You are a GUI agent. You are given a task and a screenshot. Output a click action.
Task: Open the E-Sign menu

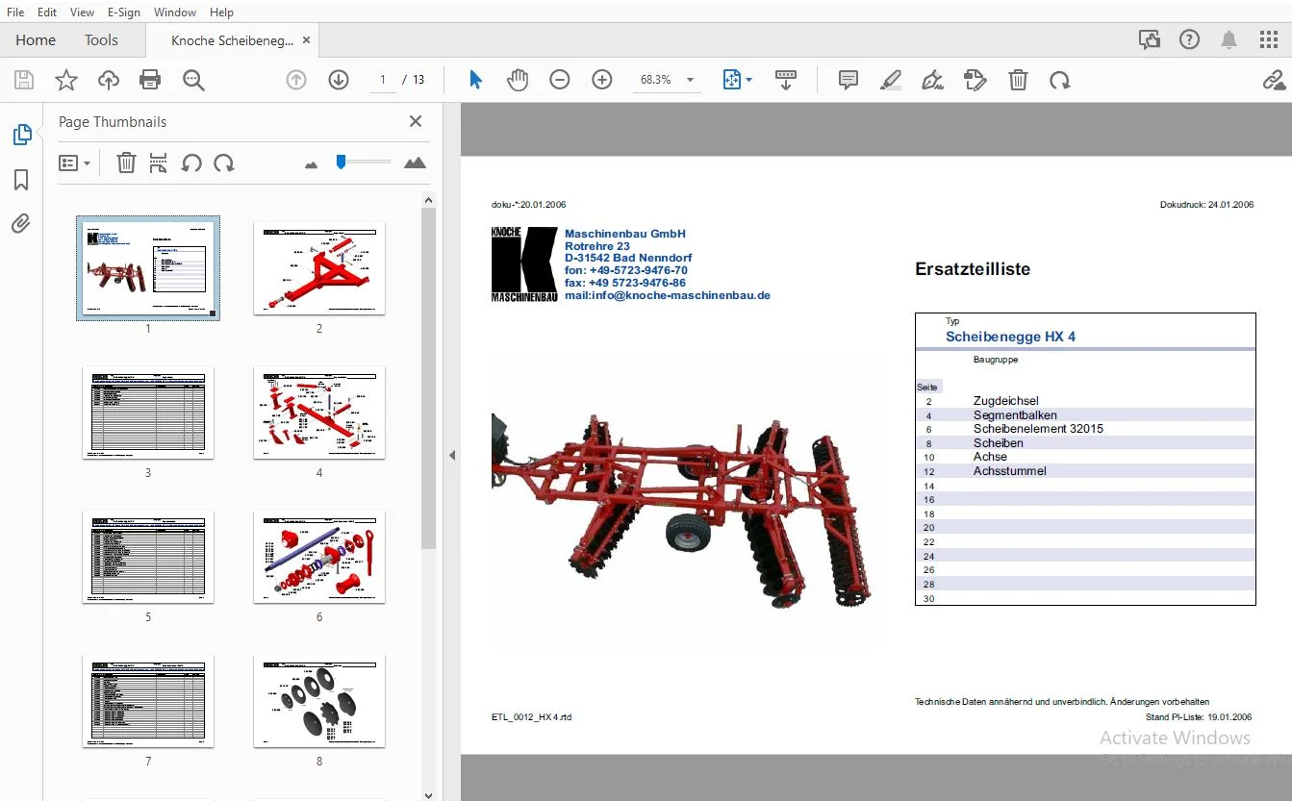pyautogui.click(x=124, y=13)
